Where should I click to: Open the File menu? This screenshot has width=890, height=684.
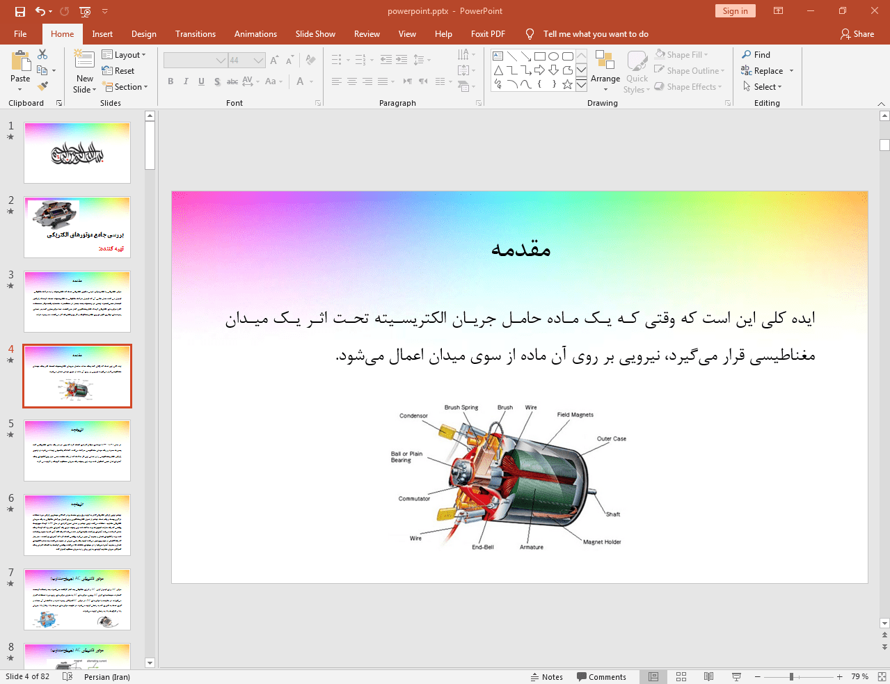click(x=20, y=34)
